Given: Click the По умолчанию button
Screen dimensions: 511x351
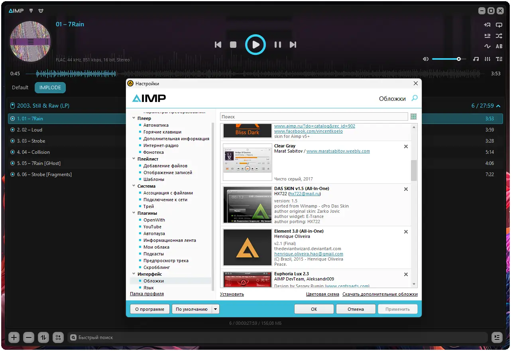Looking at the screenshot, I should tap(192, 309).
